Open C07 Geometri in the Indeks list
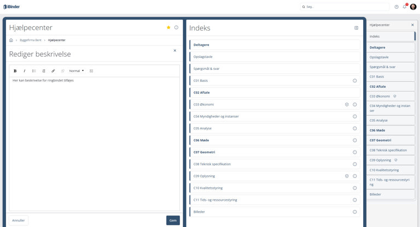Image resolution: width=420 pixels, height=227 pixels. point(205,152)
